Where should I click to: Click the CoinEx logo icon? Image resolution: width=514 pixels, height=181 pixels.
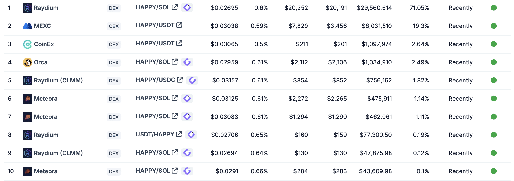28,44
